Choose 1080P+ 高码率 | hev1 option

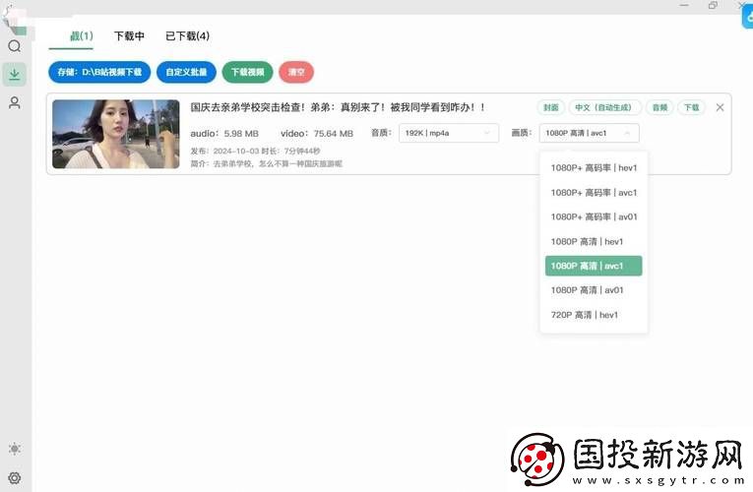594,168
